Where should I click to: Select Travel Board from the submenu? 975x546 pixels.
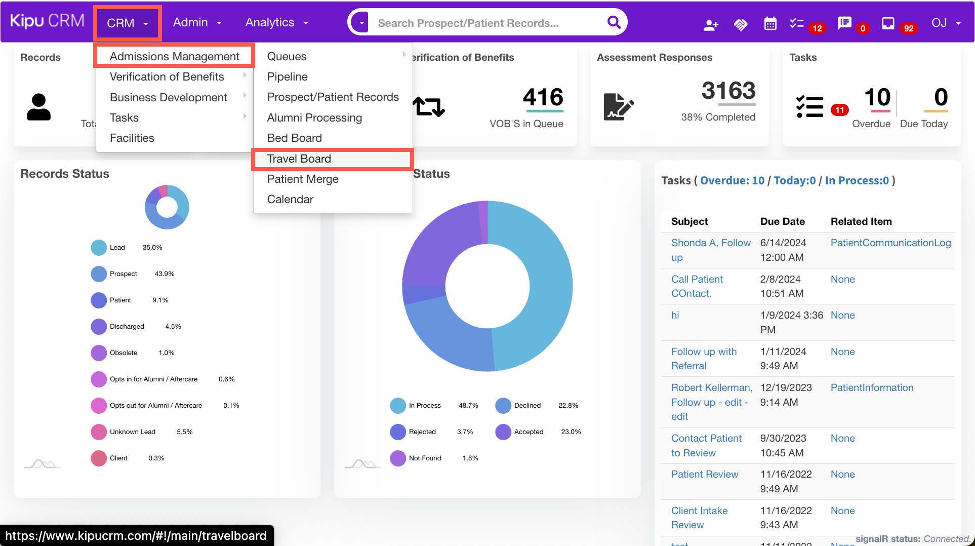(299, 159)
